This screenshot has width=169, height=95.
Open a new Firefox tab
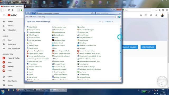tap(25, 6)
